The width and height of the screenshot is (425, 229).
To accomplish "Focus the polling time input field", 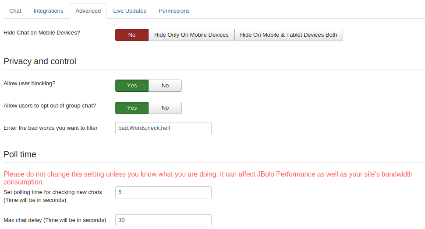I will coord(163,192).
